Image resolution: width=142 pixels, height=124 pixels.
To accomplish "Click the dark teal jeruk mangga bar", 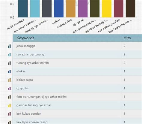I will coord(23,9).
